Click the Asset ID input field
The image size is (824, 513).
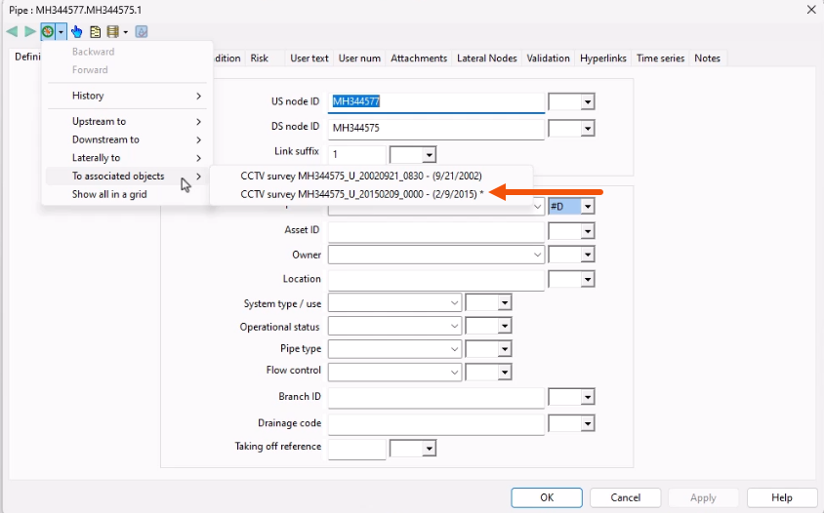pos(435,231)
